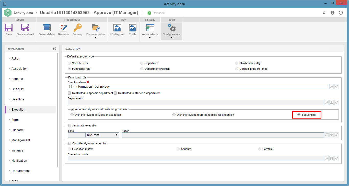This screenshot has height=186, width=349.
Task: Select Notification in the navigation panel
Action: 19,161
